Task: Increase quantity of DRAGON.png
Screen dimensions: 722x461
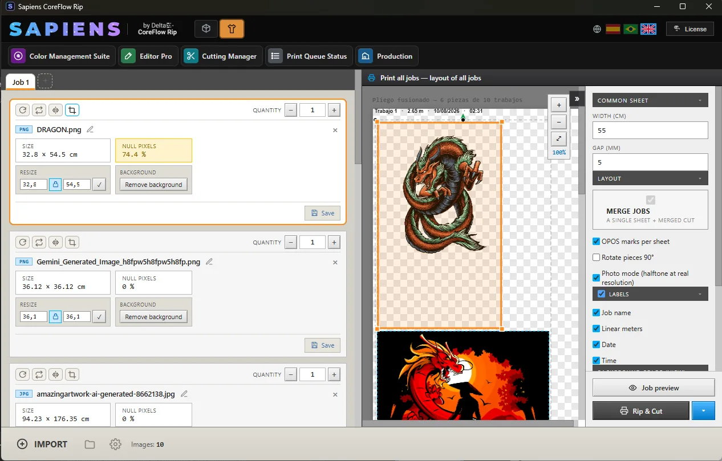Action: tap(334, 111)
